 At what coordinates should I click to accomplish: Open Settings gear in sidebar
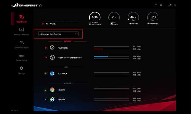pos(22,68)
